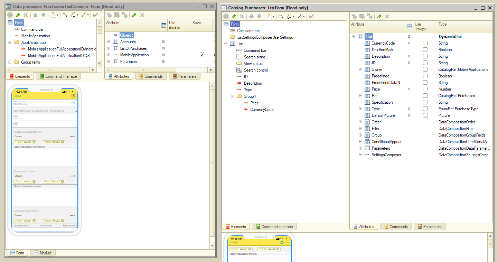Click scroll right arrow under PurchasesTestConsole attributes list
Image resolution: width=498 pixels, height=262 pixels.
click(x=211, y=70)
